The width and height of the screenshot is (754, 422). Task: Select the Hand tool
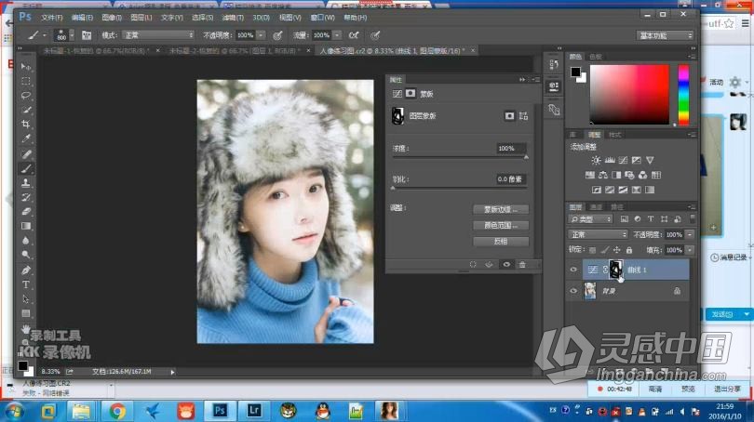(x=26, y=329)
